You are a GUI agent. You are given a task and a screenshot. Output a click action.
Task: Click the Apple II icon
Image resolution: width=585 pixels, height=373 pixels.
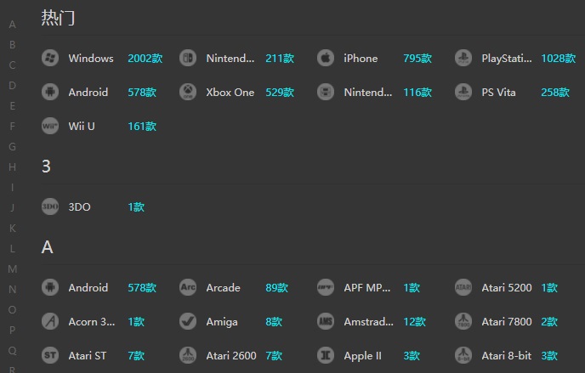pyautogui.click(x=326, y=355)
